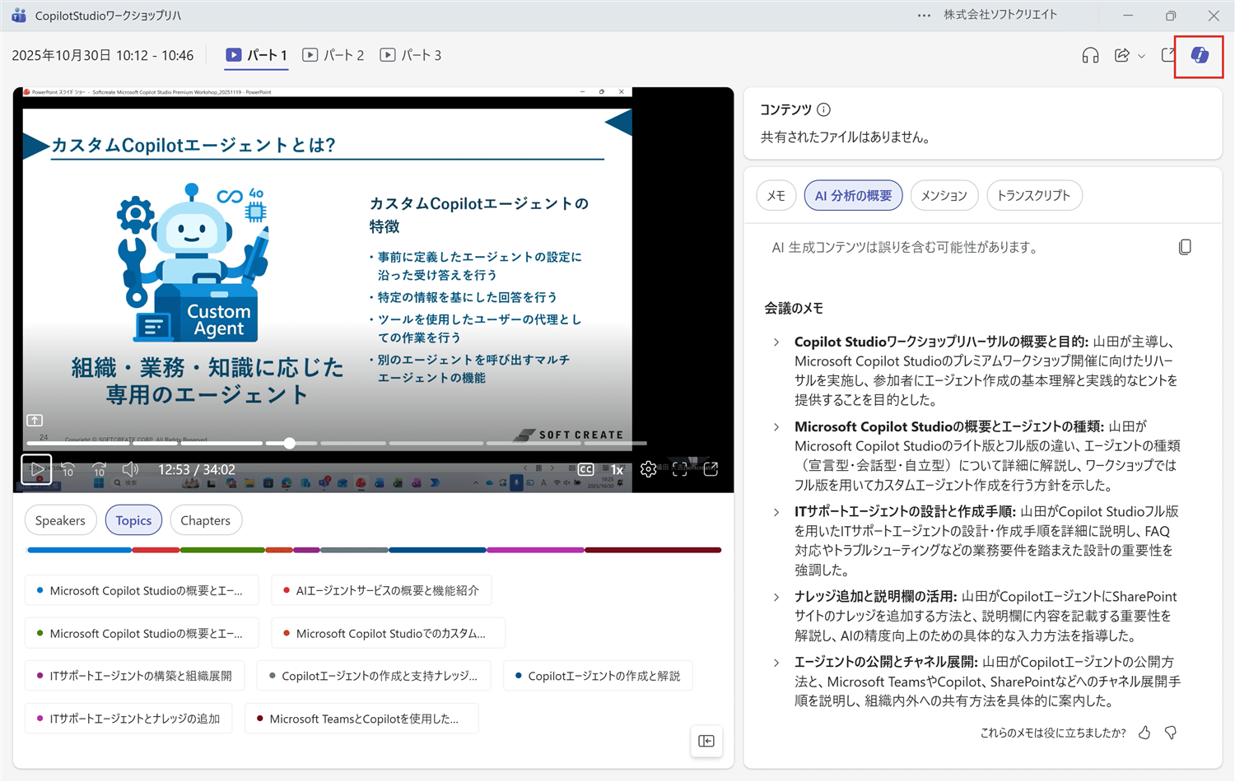Open the video player settings gear
This screenshot has height=782, width=1235.
[x=648, y=469]
